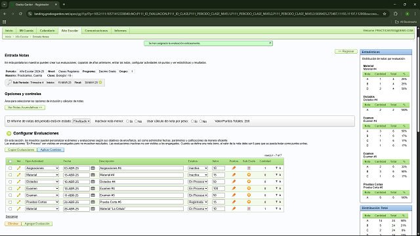Click the Valor field for Examen #4
420x236 pixels.
(219, 188)
